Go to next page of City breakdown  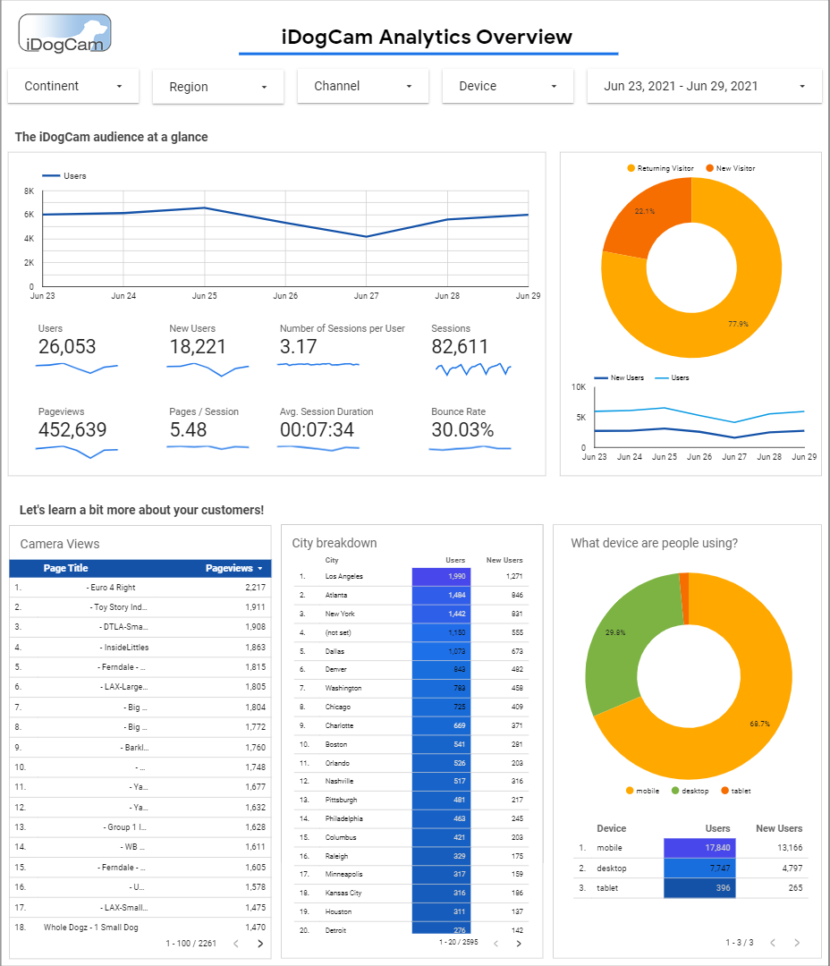[x=519, y=944]
